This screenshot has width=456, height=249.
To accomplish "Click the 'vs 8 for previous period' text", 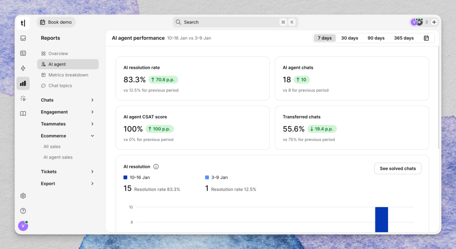I will pos(305,91).
